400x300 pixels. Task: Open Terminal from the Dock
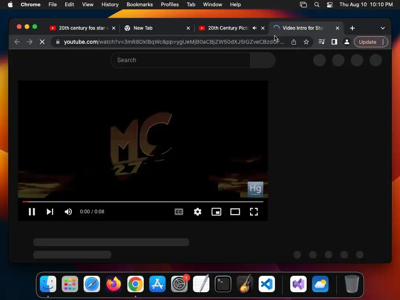click(x=223, y=284)
